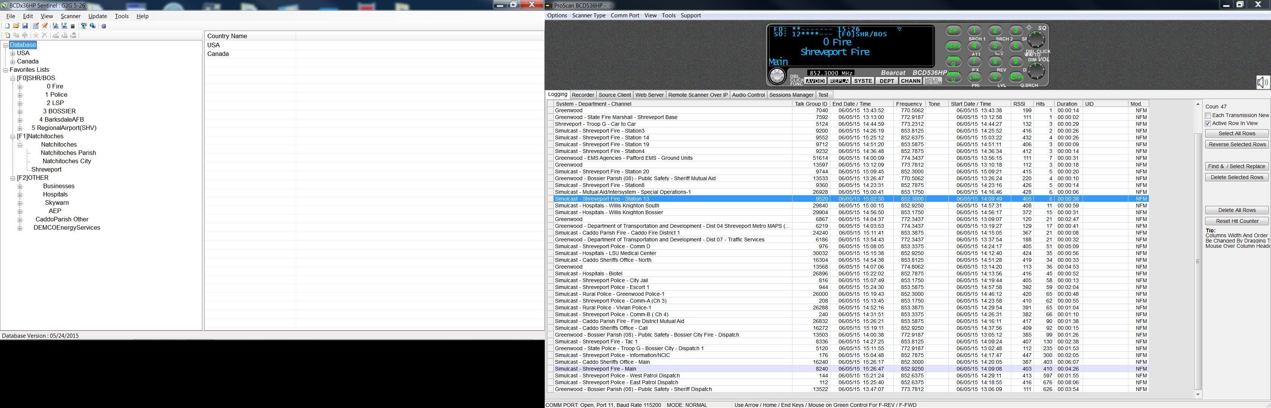
Task: Expand the USA database tree node
Action: tap(13, 53)
